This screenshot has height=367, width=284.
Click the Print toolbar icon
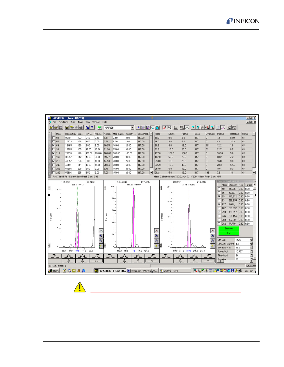(x=81, y=127)
